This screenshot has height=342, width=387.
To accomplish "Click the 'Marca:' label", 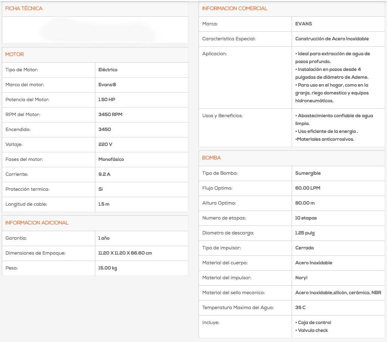I will pos(210,24).
